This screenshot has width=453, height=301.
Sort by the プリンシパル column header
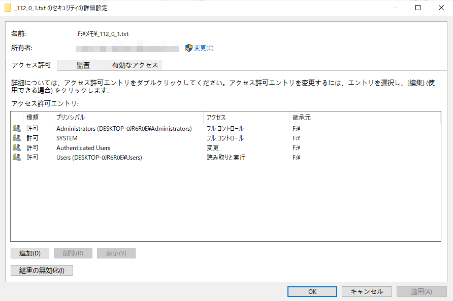pyautogui.click(x=71, y=118)
